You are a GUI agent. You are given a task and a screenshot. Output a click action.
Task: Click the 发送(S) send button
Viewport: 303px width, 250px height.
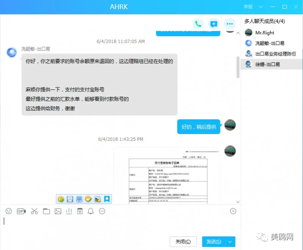point(214,242)
